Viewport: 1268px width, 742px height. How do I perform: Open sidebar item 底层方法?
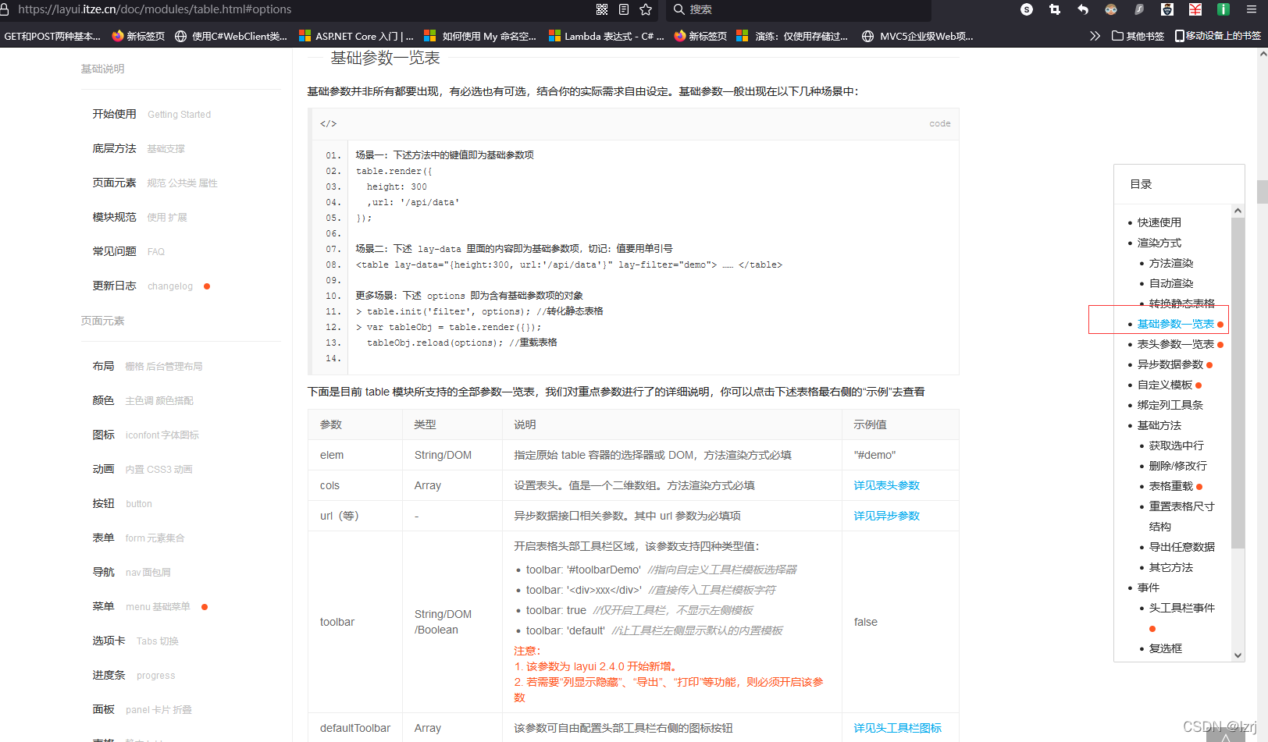click(138, 148)
